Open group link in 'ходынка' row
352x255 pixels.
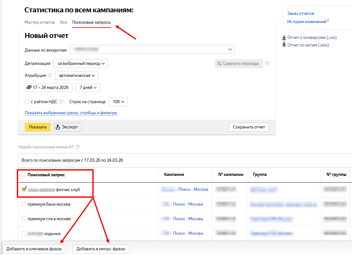tap(271, 233)
